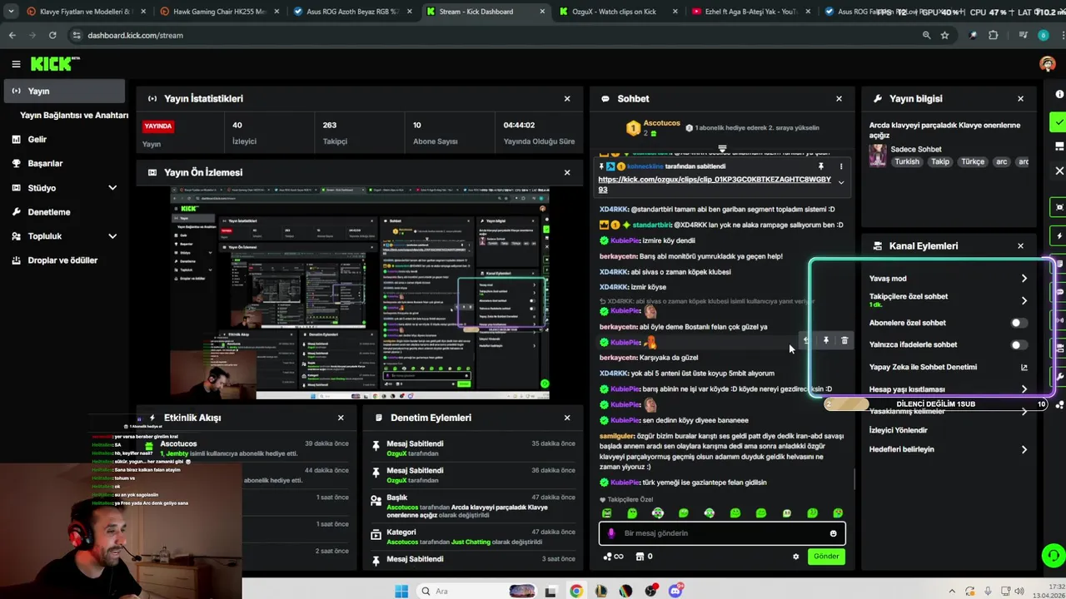Switch to the Hawk Gaming Chair browser tab
Image resolution: width=1066 pixels, height=599 pixels.
pyautogui.click(x=220, y=12)
